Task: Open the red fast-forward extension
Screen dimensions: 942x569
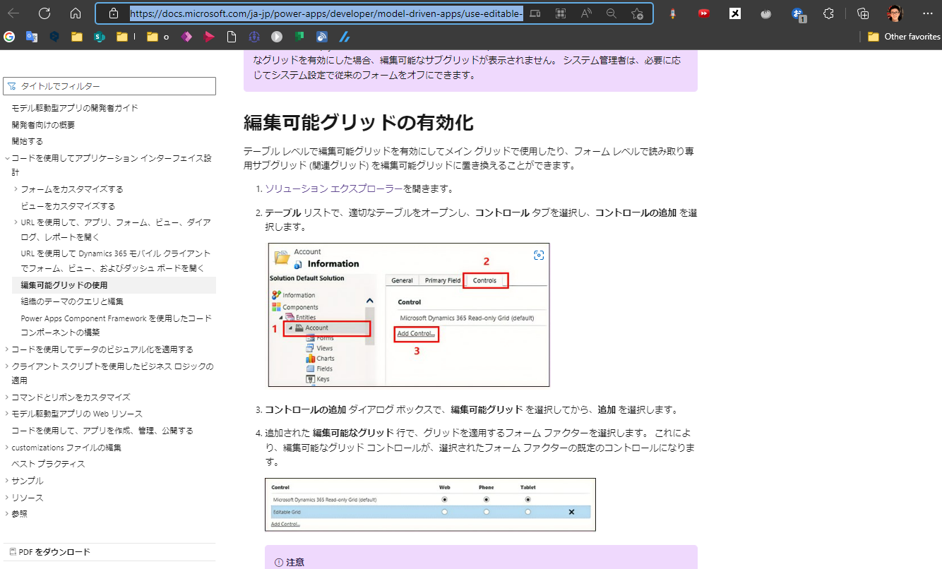Action: point(704,13)
